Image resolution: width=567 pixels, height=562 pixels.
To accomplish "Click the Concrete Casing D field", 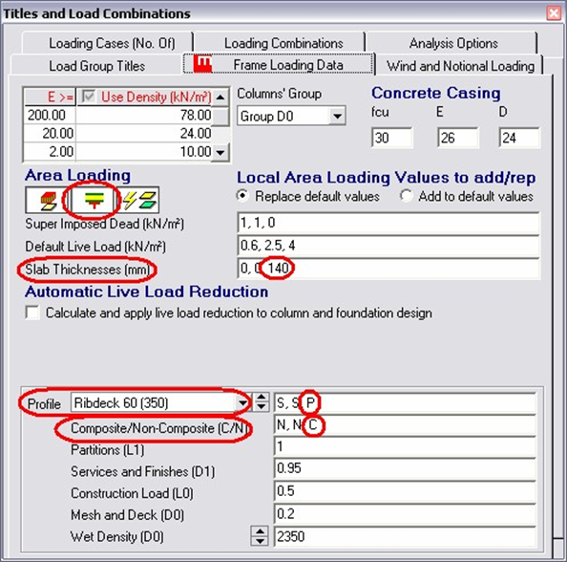I will (x=519, y=138).
